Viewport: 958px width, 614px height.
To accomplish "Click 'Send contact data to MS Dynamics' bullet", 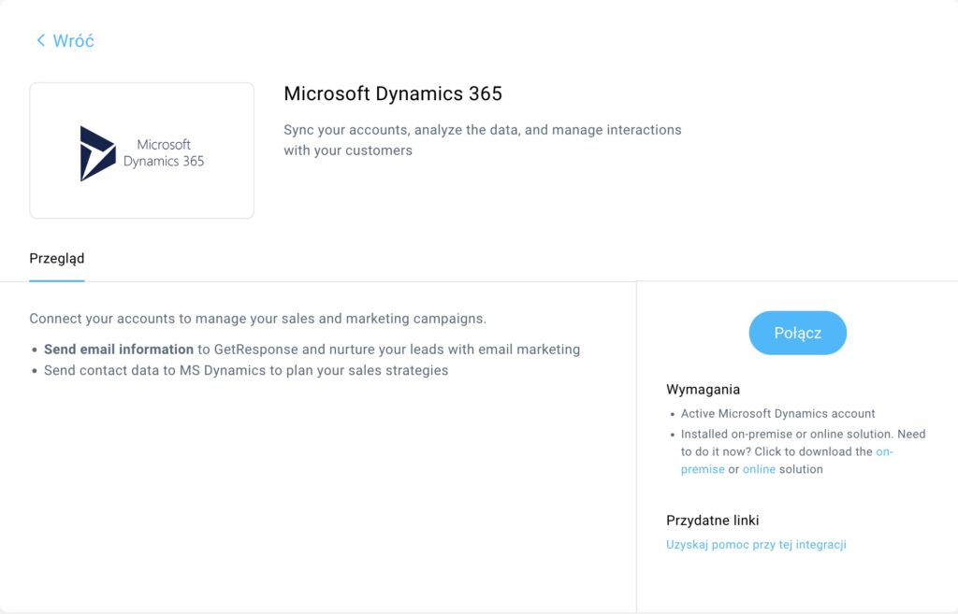I will [246, 370].
